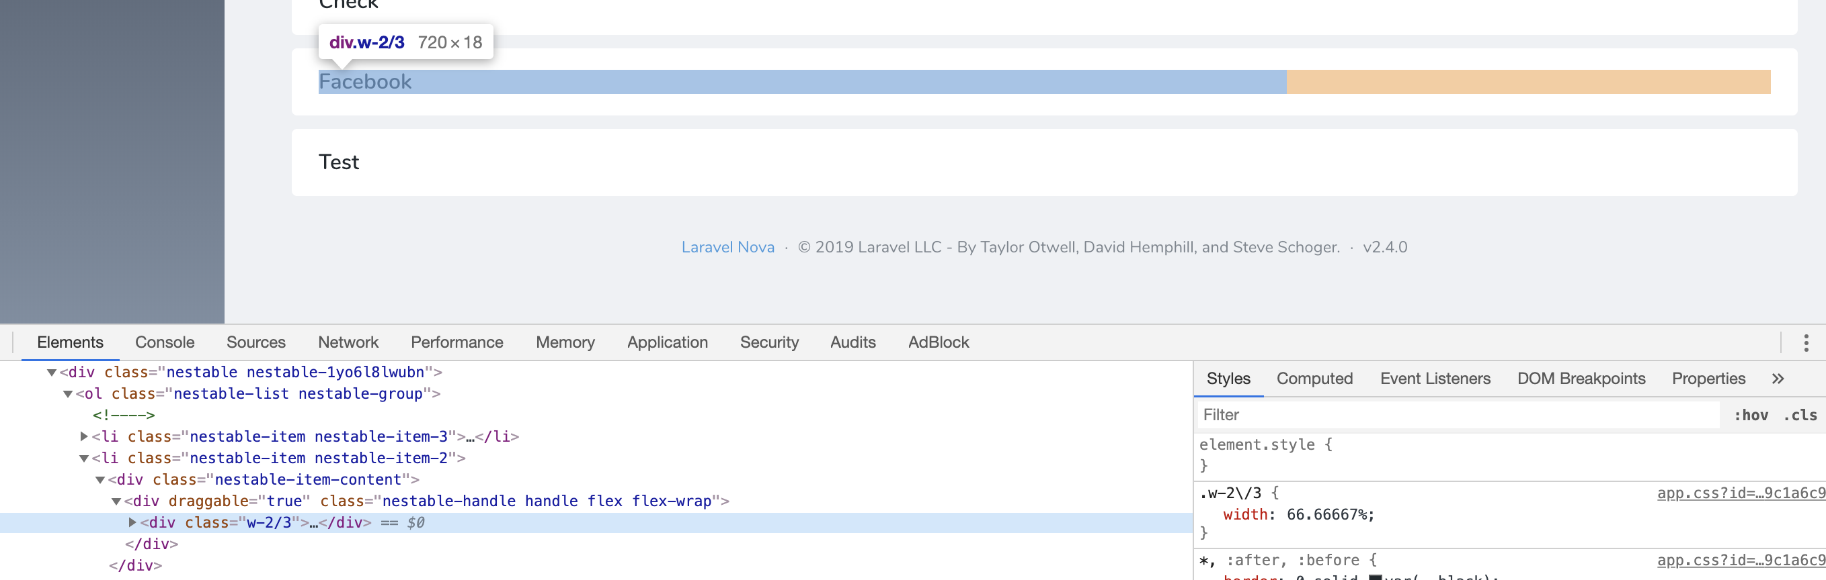Open the Network tab
1826x580 pixels.
click(348, 343)
